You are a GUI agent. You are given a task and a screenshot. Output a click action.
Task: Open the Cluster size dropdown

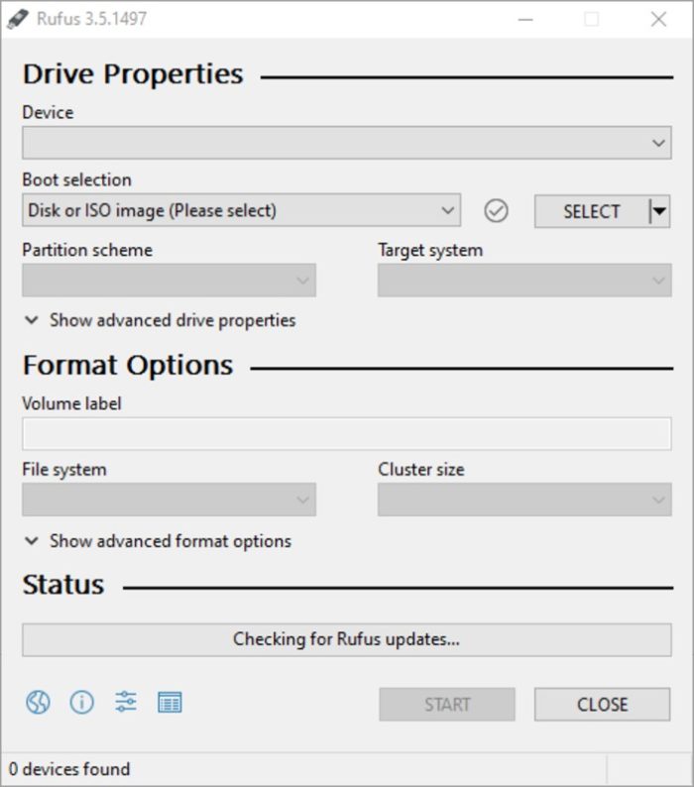523,500
